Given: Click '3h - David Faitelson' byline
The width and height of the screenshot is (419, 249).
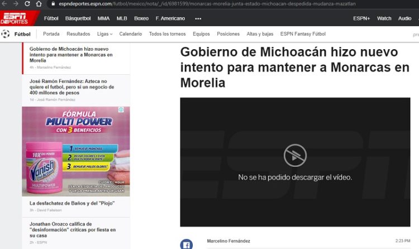Looking at the screenshot, I should pyautogui.click(x=46, y=210).
